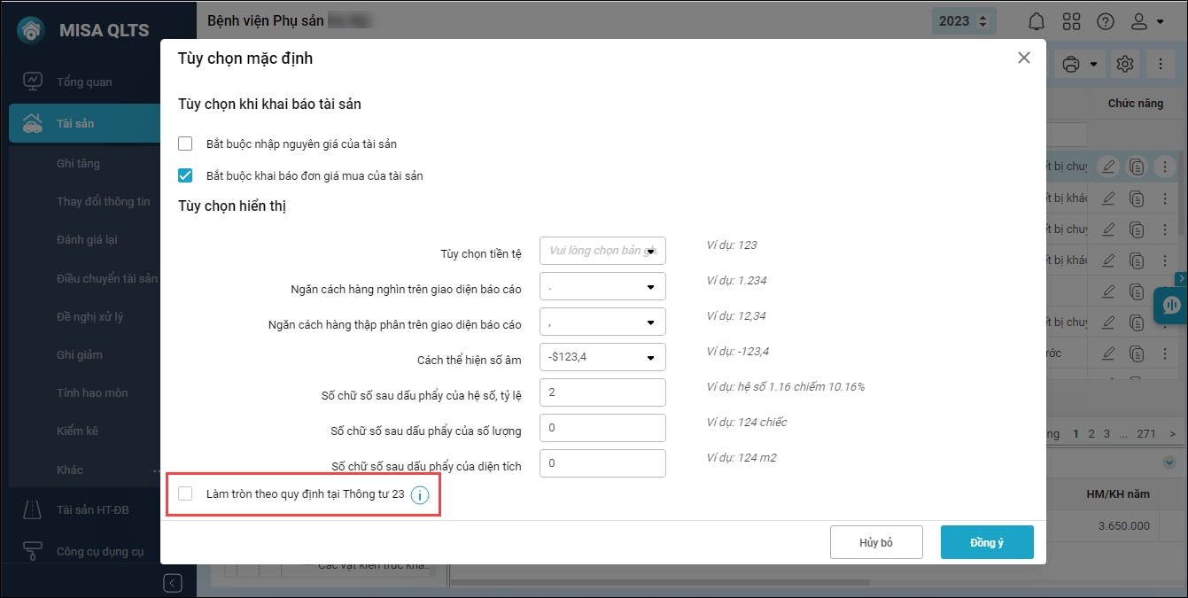
Task: Click the printer icon in toolbar
Action: (1071, 64)
